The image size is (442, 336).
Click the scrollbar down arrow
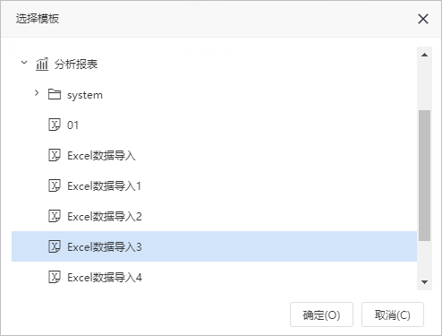(x=424, y=282)
